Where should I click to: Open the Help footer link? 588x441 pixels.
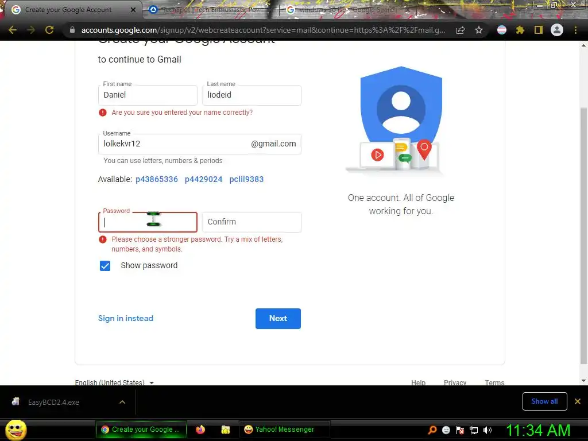(x=418, y=382)
